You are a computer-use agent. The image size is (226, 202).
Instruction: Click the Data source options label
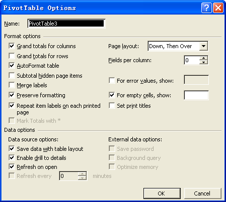coord(33,139)
